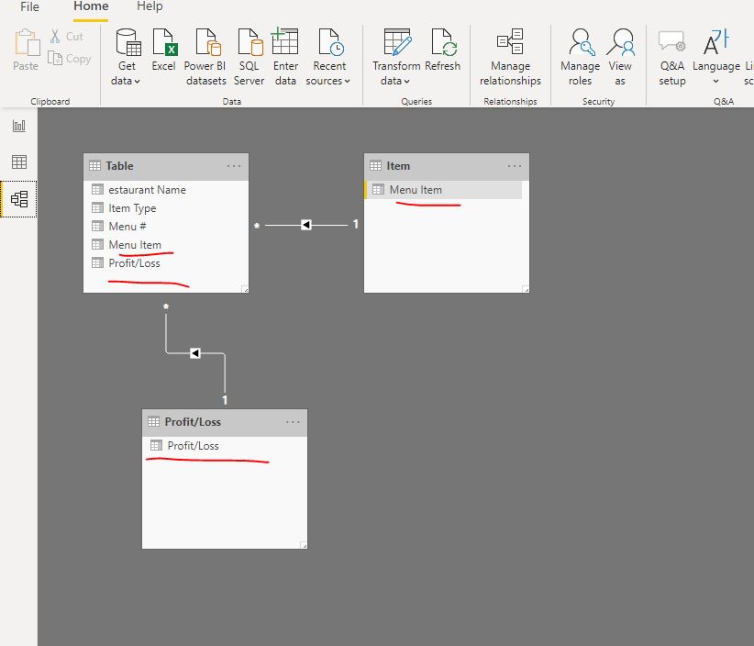Click the Profit/Loss card header
The height and width of the screenshot is (646, 754).
(x=225, y=422)
